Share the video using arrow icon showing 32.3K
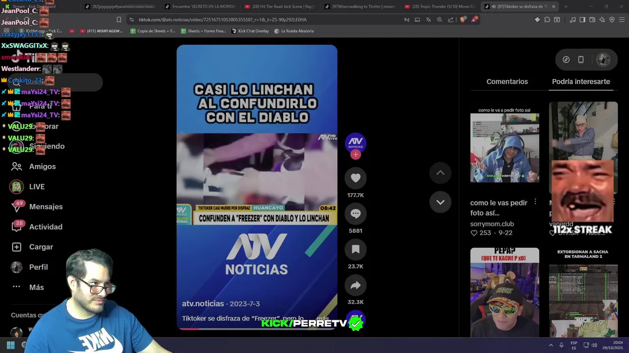This screenshot has height=353, width=629. pyautogui.click(x=355, y=285)
